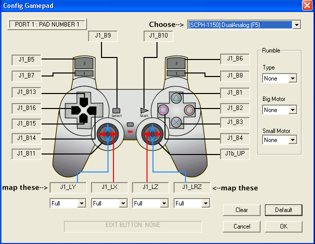The image size is (315, 244).
Task: Select the J1_B9 mapping field for Select
Action: click(103, 36)
